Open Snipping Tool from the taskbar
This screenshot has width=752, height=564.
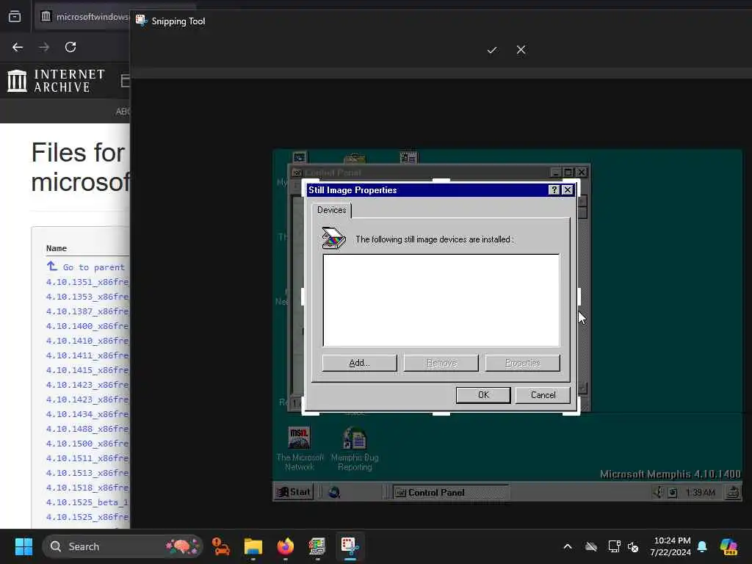350,546
